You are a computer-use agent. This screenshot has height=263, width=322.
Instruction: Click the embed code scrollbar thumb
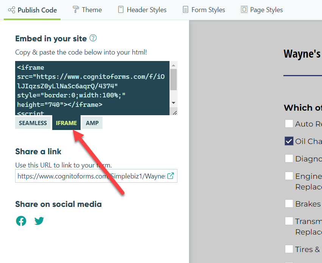tap(174, 80)
